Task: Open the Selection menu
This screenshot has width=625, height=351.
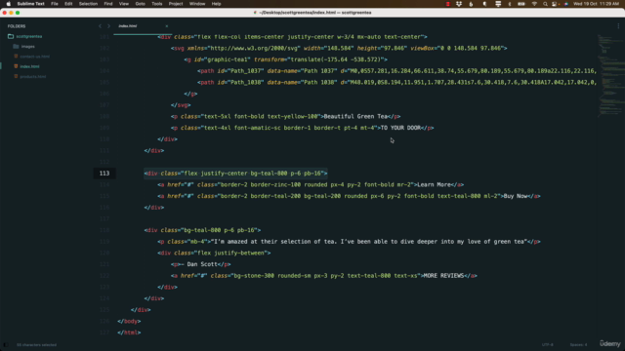Action: (x=88, y=4)
